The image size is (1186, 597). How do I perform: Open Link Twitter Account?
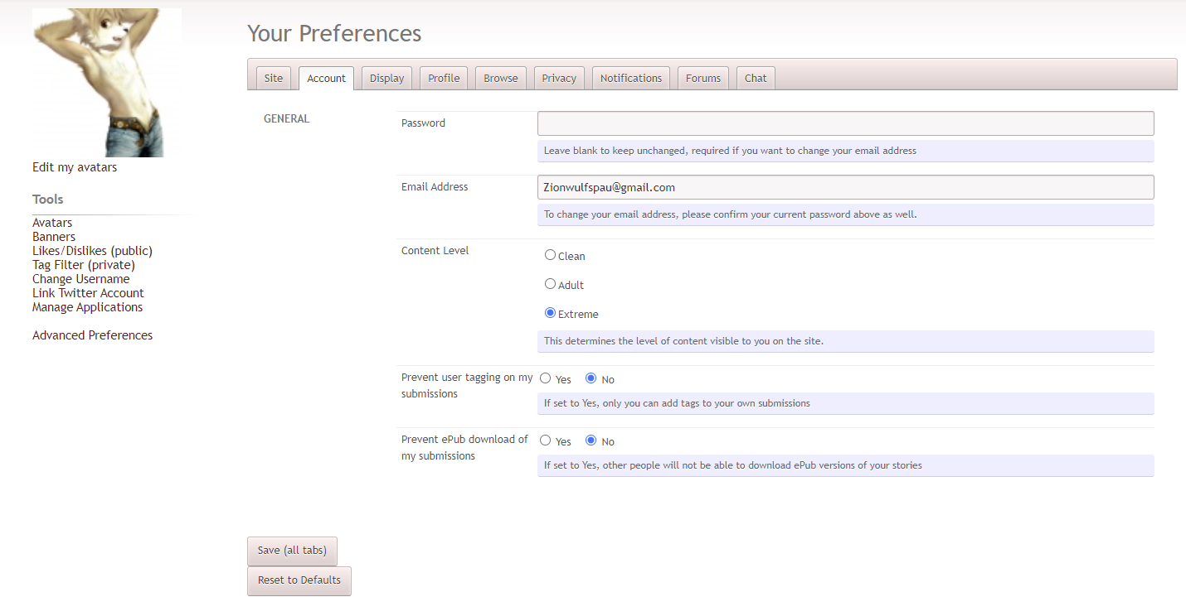pos(88,293)
